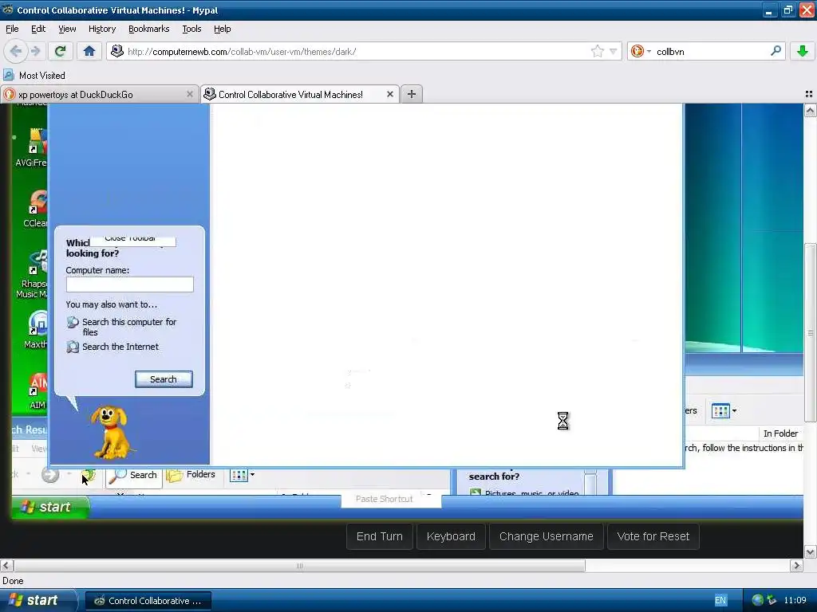Click Vote for Reset button
The width and height of the screenshot is (817, 612).
click(653, 536)
